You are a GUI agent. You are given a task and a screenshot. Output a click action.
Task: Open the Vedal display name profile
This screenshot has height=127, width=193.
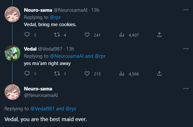30,49
